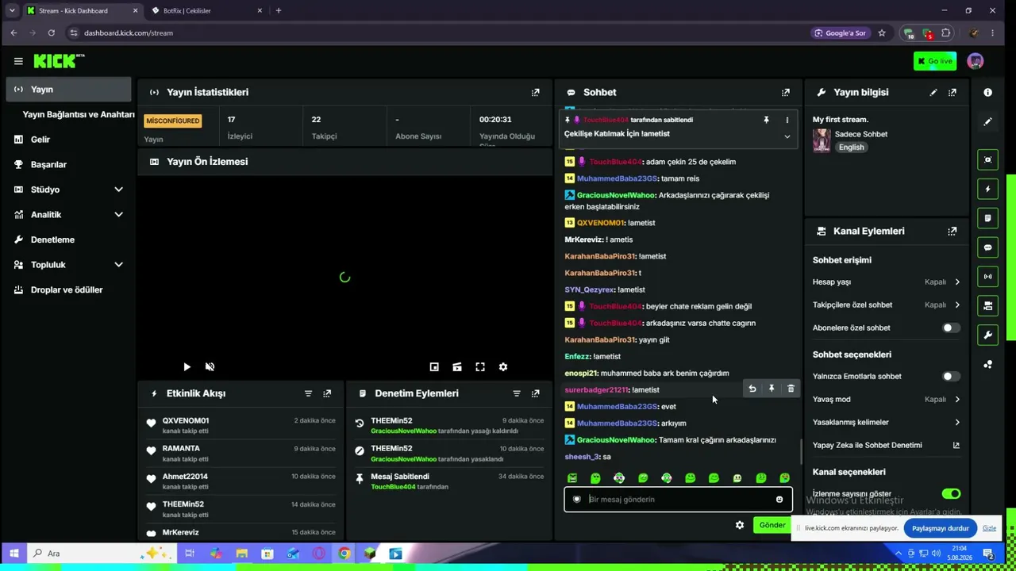Open the hamburger menu beside the Kick logo
The height and width of the screenshot is (571, 1016).
pos(18,61)
